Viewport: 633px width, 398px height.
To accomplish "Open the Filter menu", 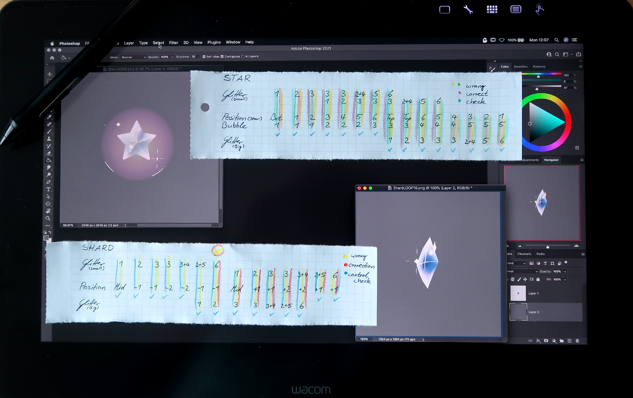I will point(174,43).
